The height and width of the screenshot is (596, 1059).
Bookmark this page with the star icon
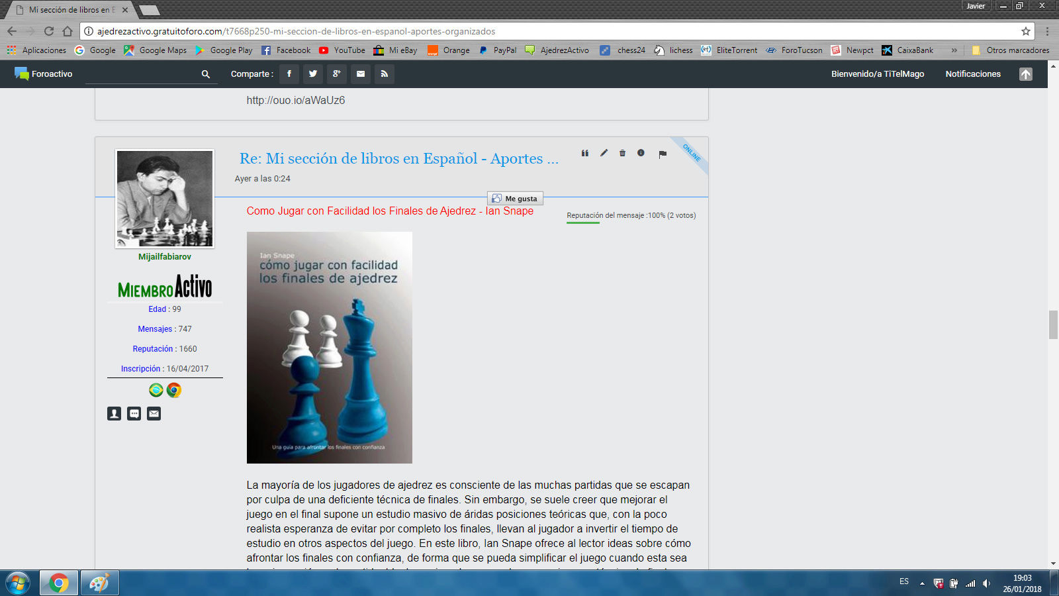[1026, 31]
